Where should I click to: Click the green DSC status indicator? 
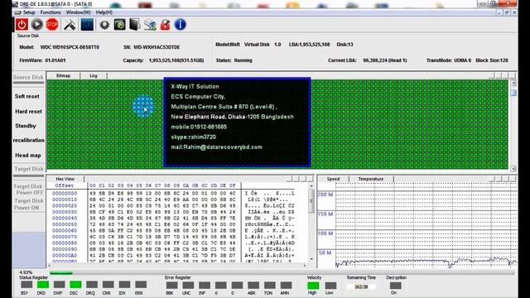pos(75,285)
